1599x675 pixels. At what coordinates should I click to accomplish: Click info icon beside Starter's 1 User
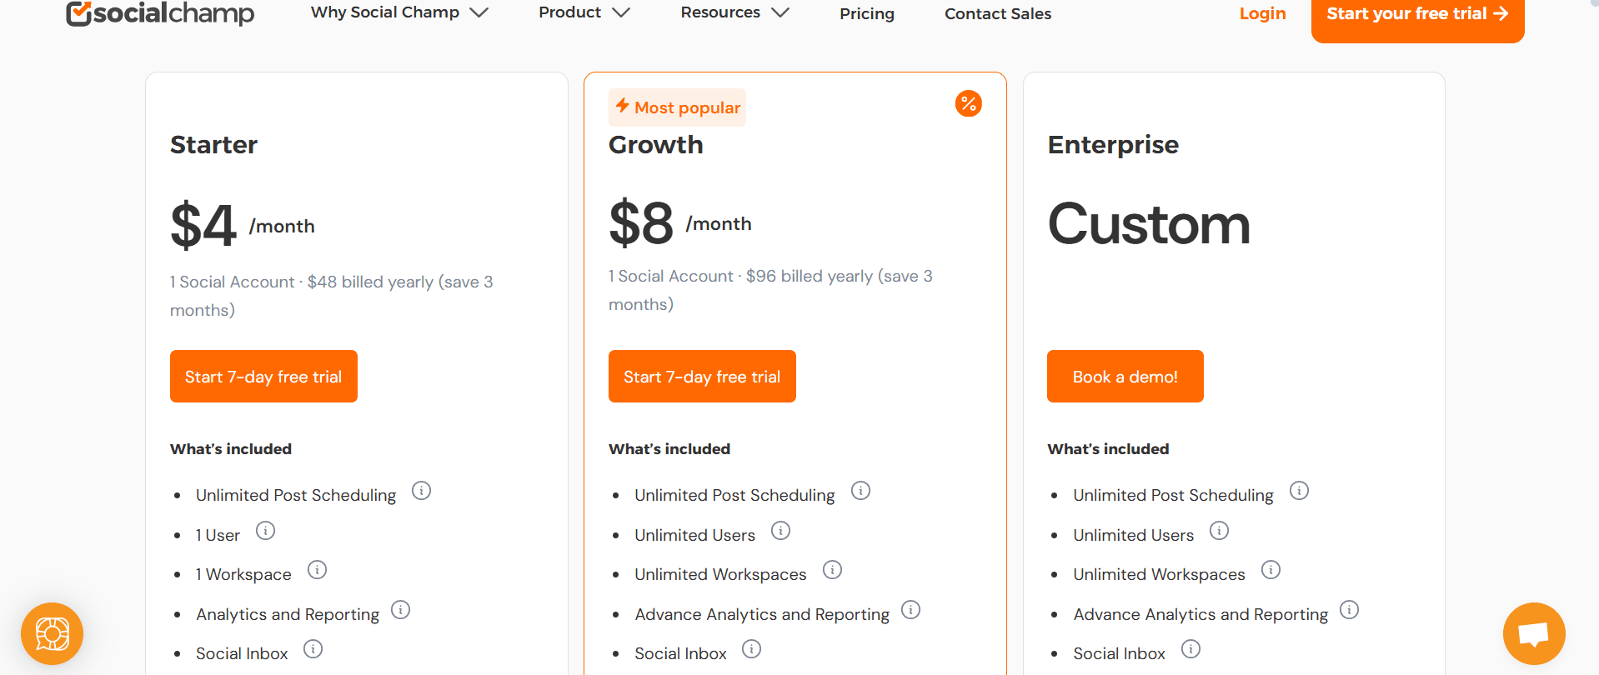point(265,531)
